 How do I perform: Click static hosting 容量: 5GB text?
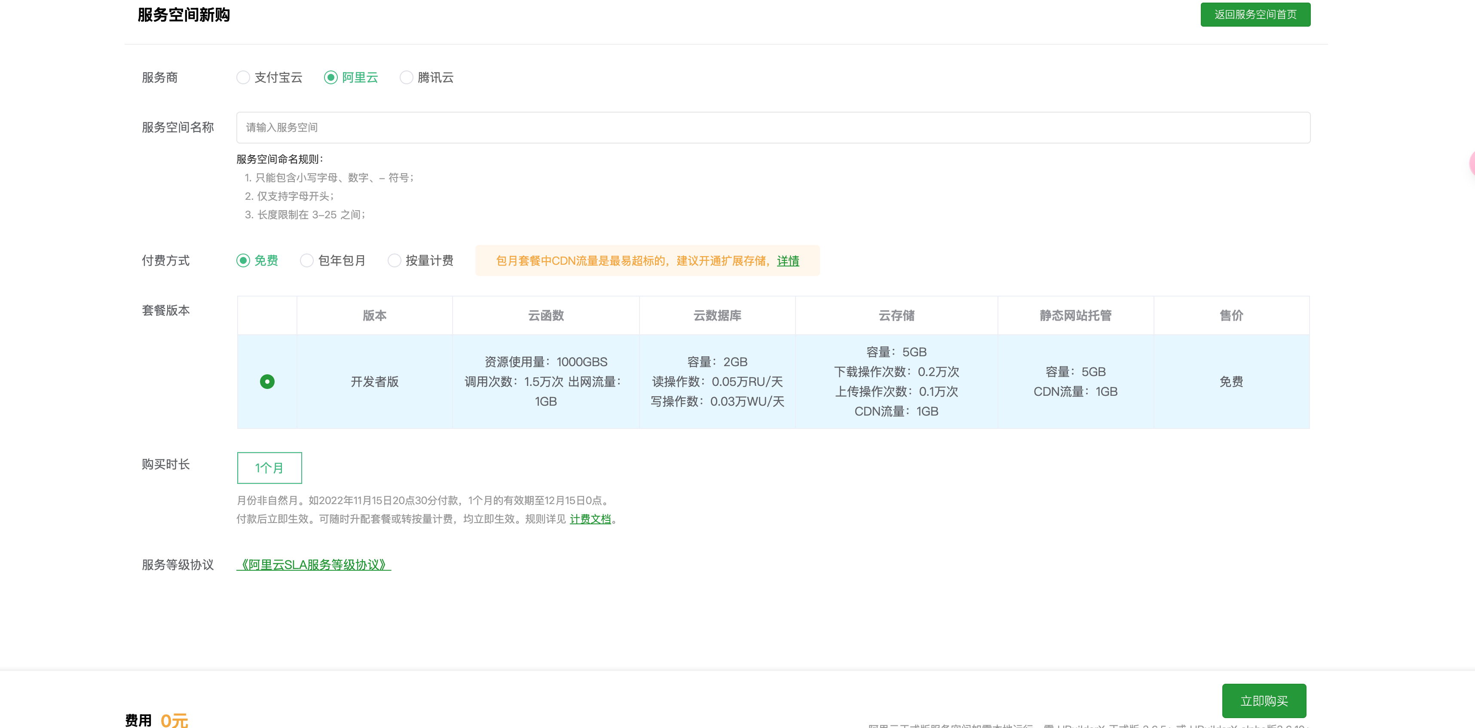[x=1075, y=372]
